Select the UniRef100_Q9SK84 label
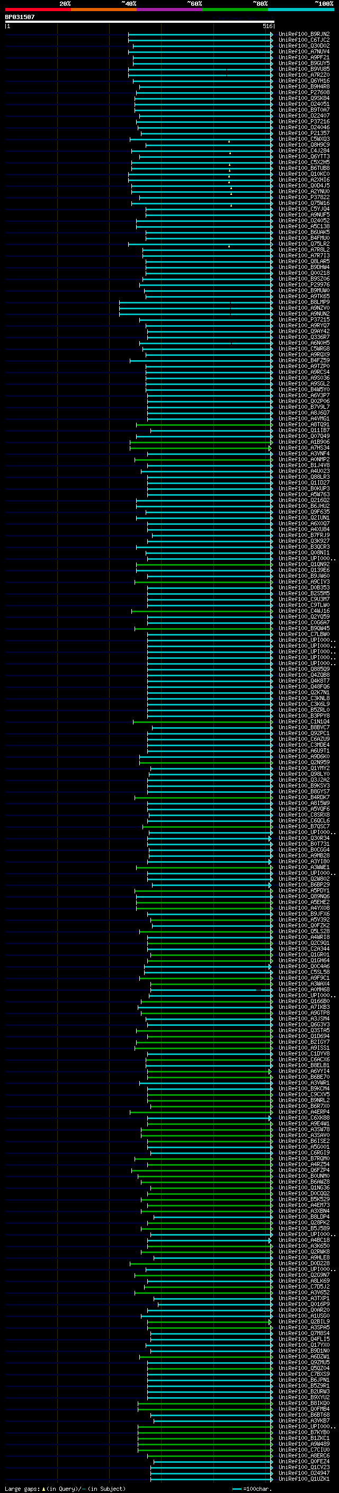Screen dimensions: 339x1493 [304, 98]
